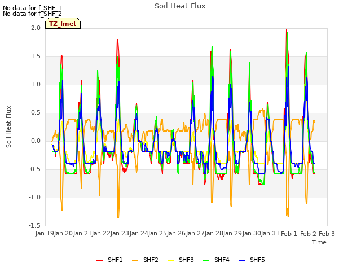The image size is (361, 271).
Task: Click the SHF1 red legend swatch
Action: (99, 261)
